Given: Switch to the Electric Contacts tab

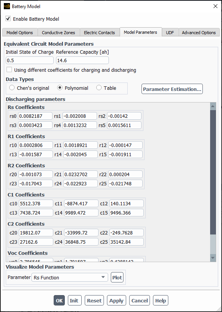Looking at the screenshot, I should pyautogui.click(x=99, y=32).
